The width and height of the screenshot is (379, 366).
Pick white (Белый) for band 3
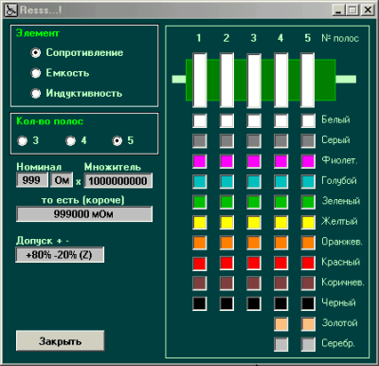(x=254, y=120)
